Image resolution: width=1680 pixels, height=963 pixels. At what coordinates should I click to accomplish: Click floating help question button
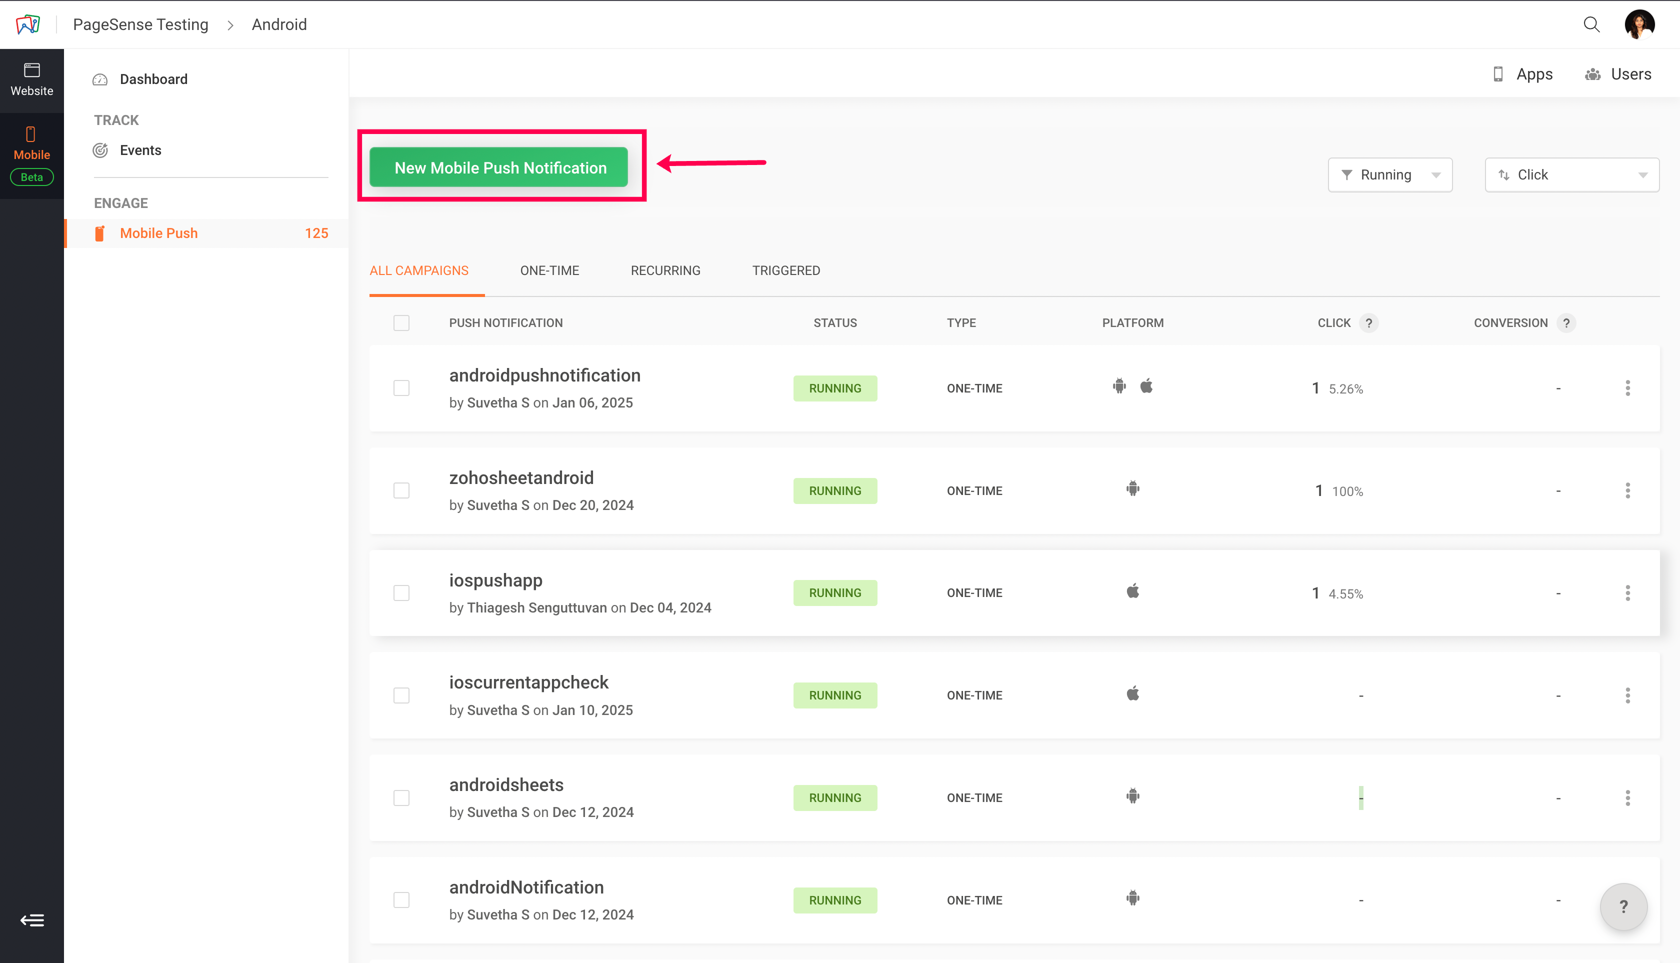1623,906
